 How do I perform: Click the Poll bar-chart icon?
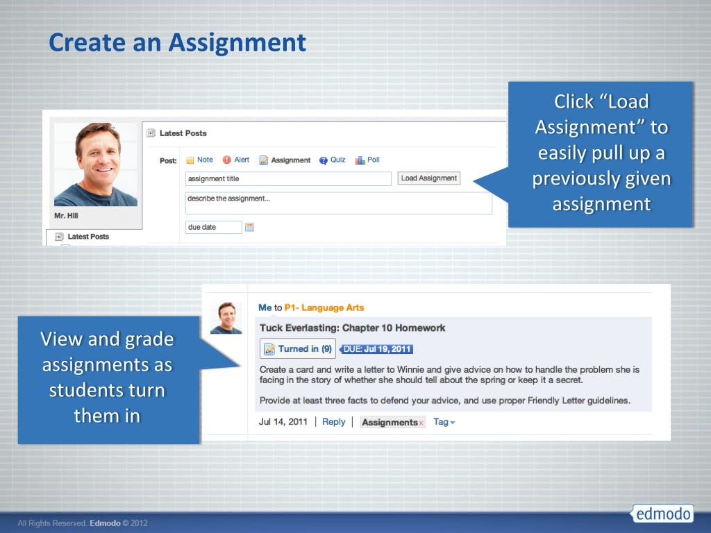click(x=360, y=160)
